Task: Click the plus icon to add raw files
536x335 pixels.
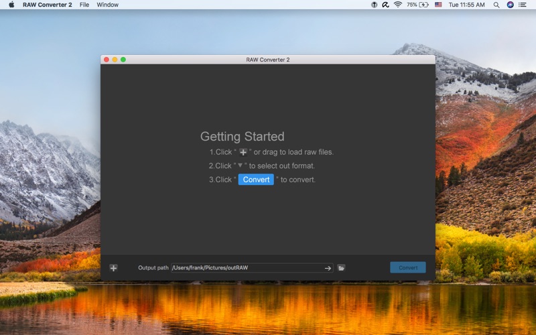Action: (113, 268)
